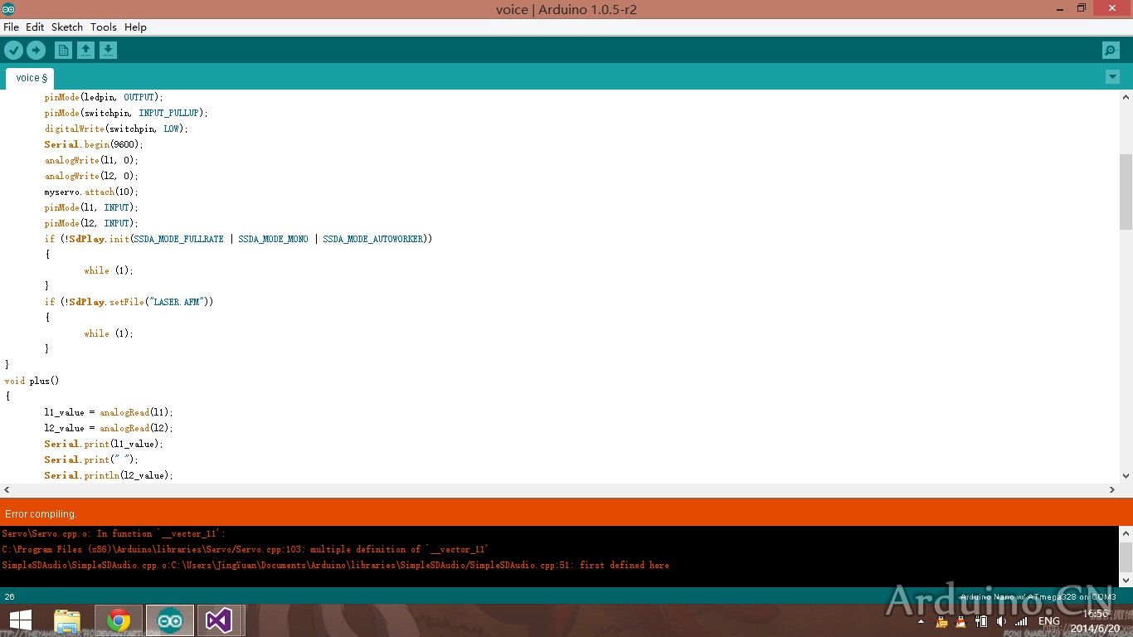Click the 'Error compiling.' status message

click(x=41, y=514)
